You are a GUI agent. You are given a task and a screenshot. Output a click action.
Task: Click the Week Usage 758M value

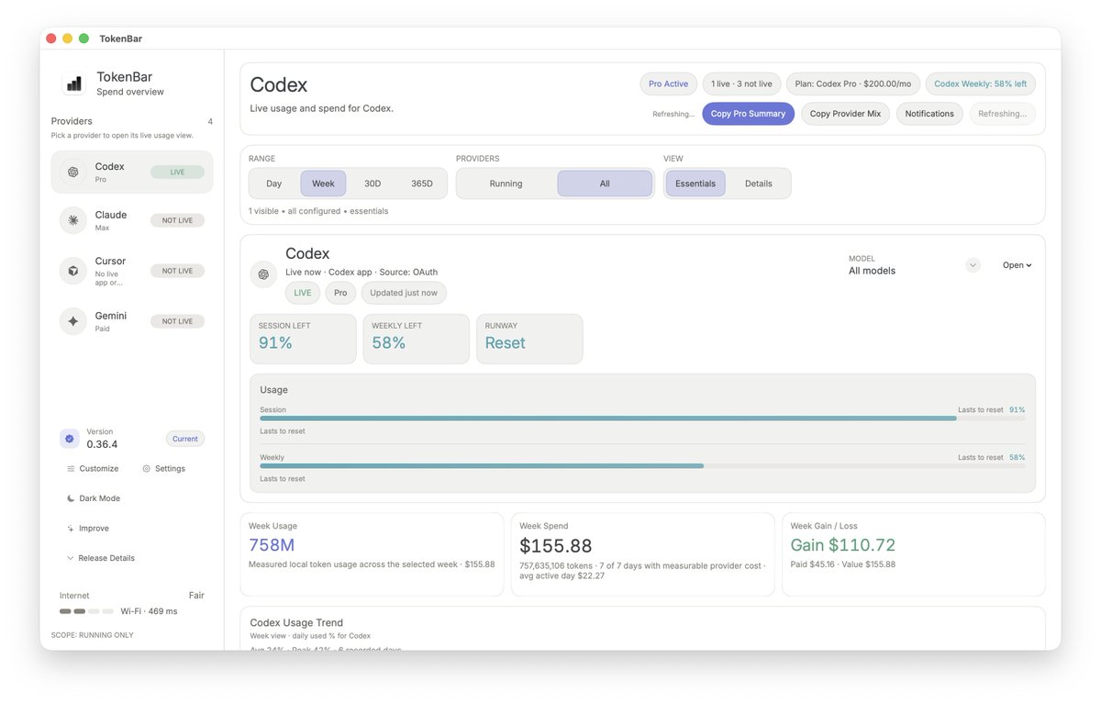point(272,545)
